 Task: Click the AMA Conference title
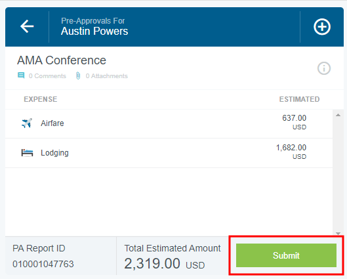(x=62, y=60)
